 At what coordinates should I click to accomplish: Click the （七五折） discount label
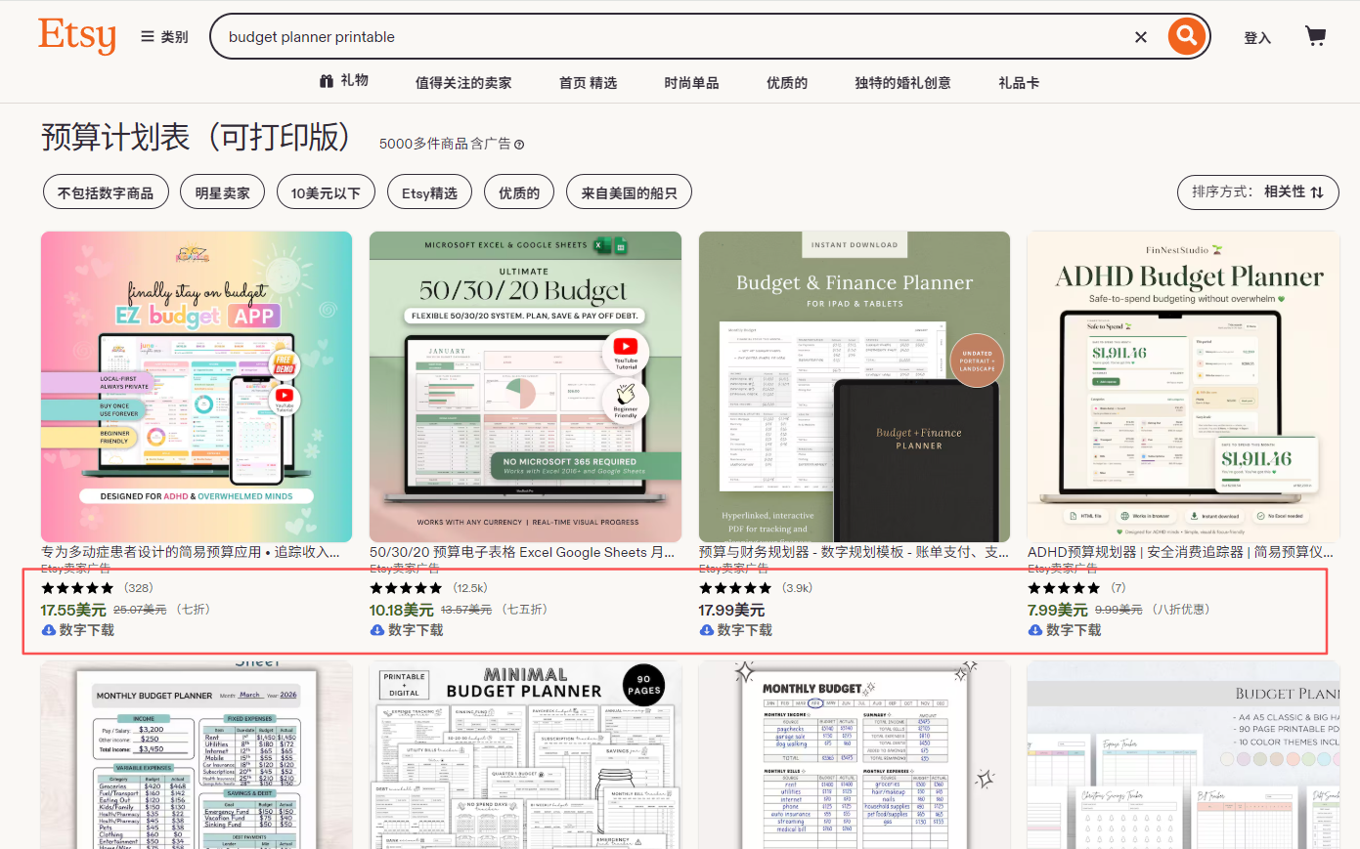(524, 610)
